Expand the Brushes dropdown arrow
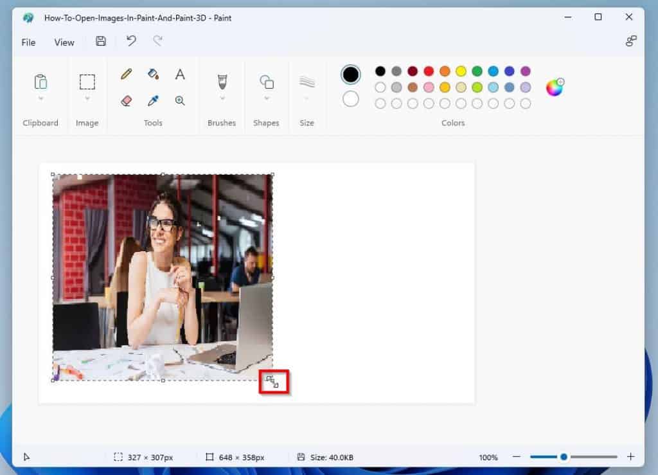The height and width of the screenshot is (475, 658). [222, 98]
